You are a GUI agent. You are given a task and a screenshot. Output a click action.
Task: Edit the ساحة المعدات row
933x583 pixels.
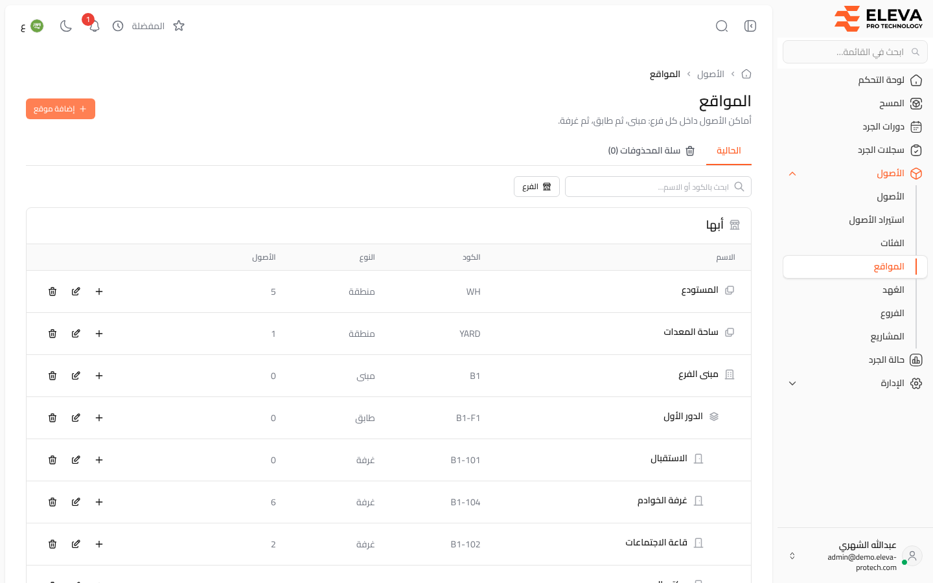point(76,334)
